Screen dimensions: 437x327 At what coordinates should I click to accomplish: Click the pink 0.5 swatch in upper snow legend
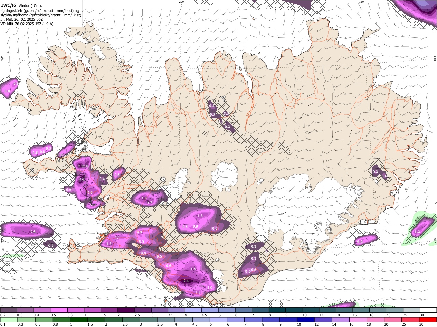pos(59,310)
